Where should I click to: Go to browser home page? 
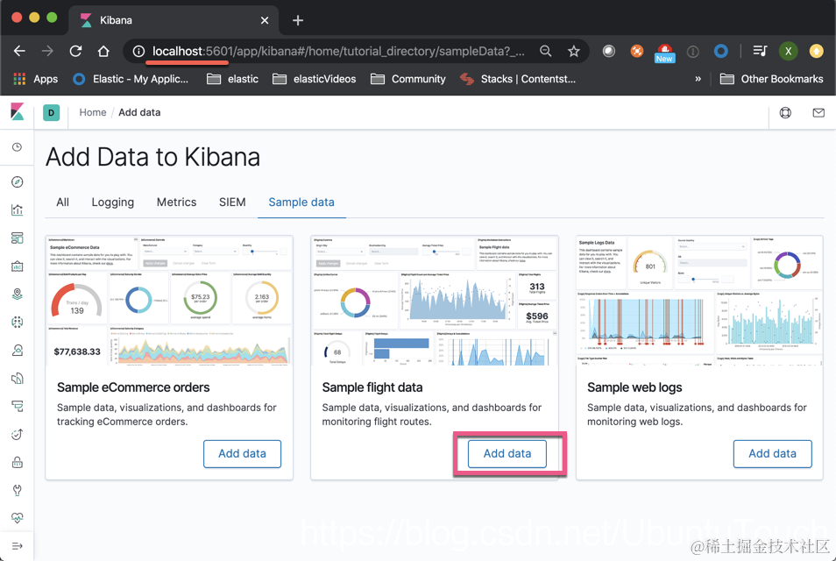coord(103,51)
